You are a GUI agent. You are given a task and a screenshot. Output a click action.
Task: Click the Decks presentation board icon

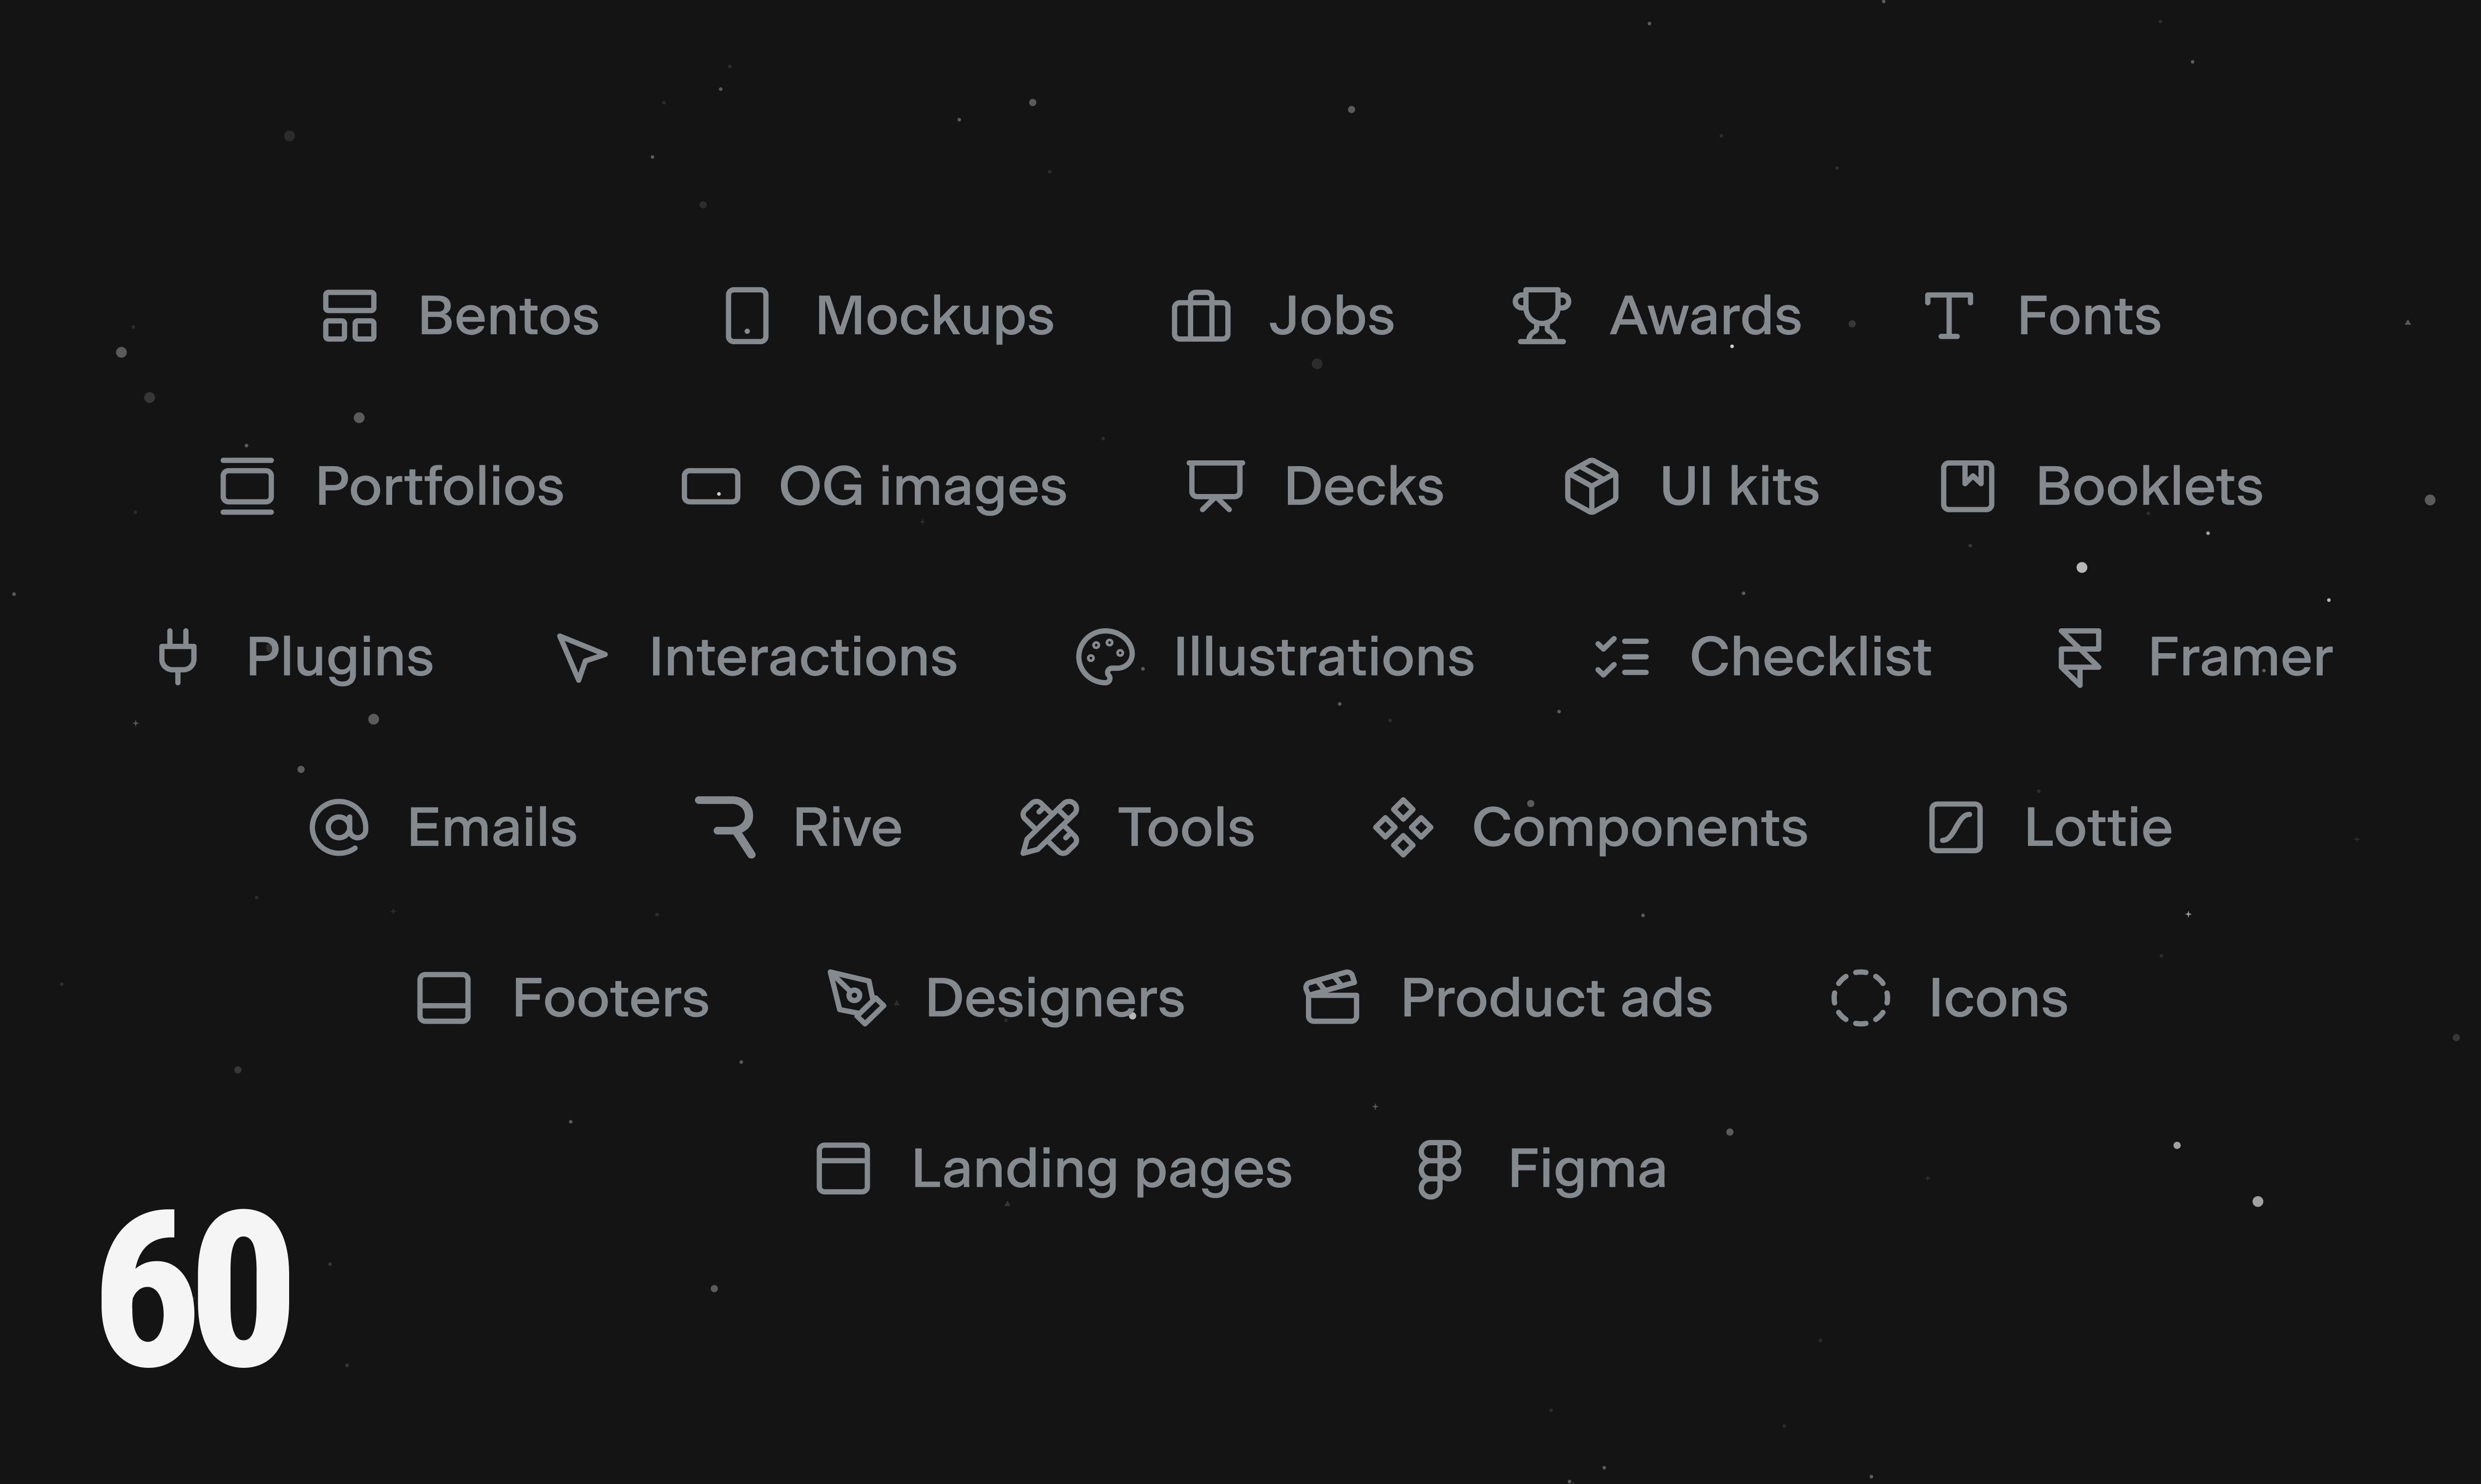(x=1216, y=486)
